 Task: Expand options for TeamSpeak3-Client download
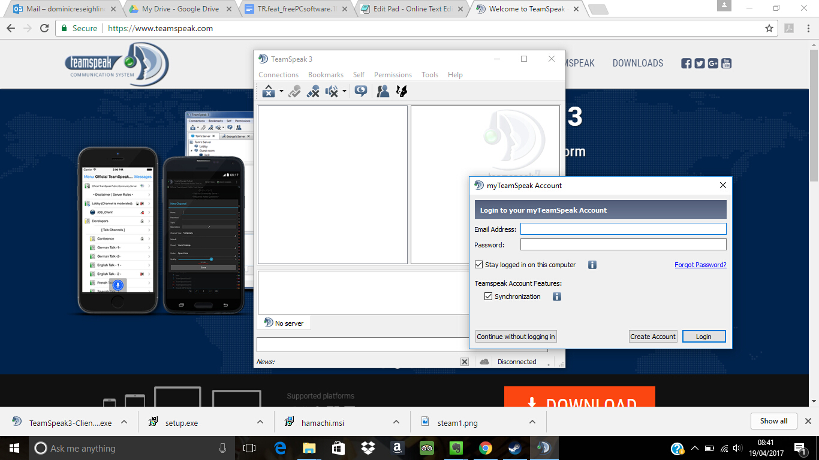124,422
